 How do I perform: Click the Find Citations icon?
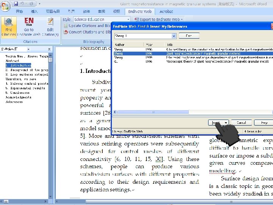tap(8, 27)
